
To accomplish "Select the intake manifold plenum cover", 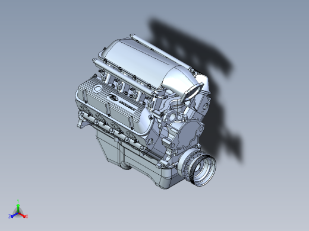I will click(141, 60).
